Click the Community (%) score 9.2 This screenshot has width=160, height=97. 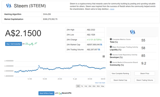pyautogui.click(x=144, y=63)
